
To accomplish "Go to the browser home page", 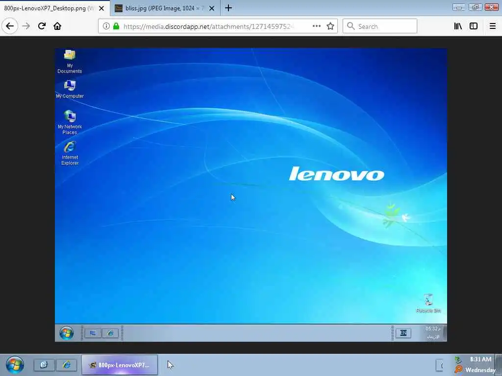I will pyautogui.click(x=57, y=26).
